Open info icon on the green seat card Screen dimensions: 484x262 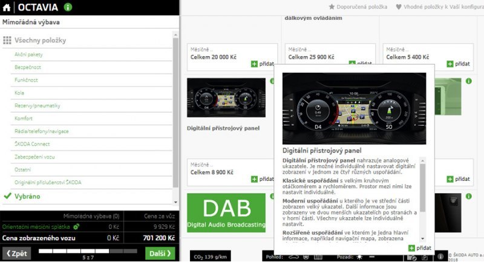(x=468, y=81)
